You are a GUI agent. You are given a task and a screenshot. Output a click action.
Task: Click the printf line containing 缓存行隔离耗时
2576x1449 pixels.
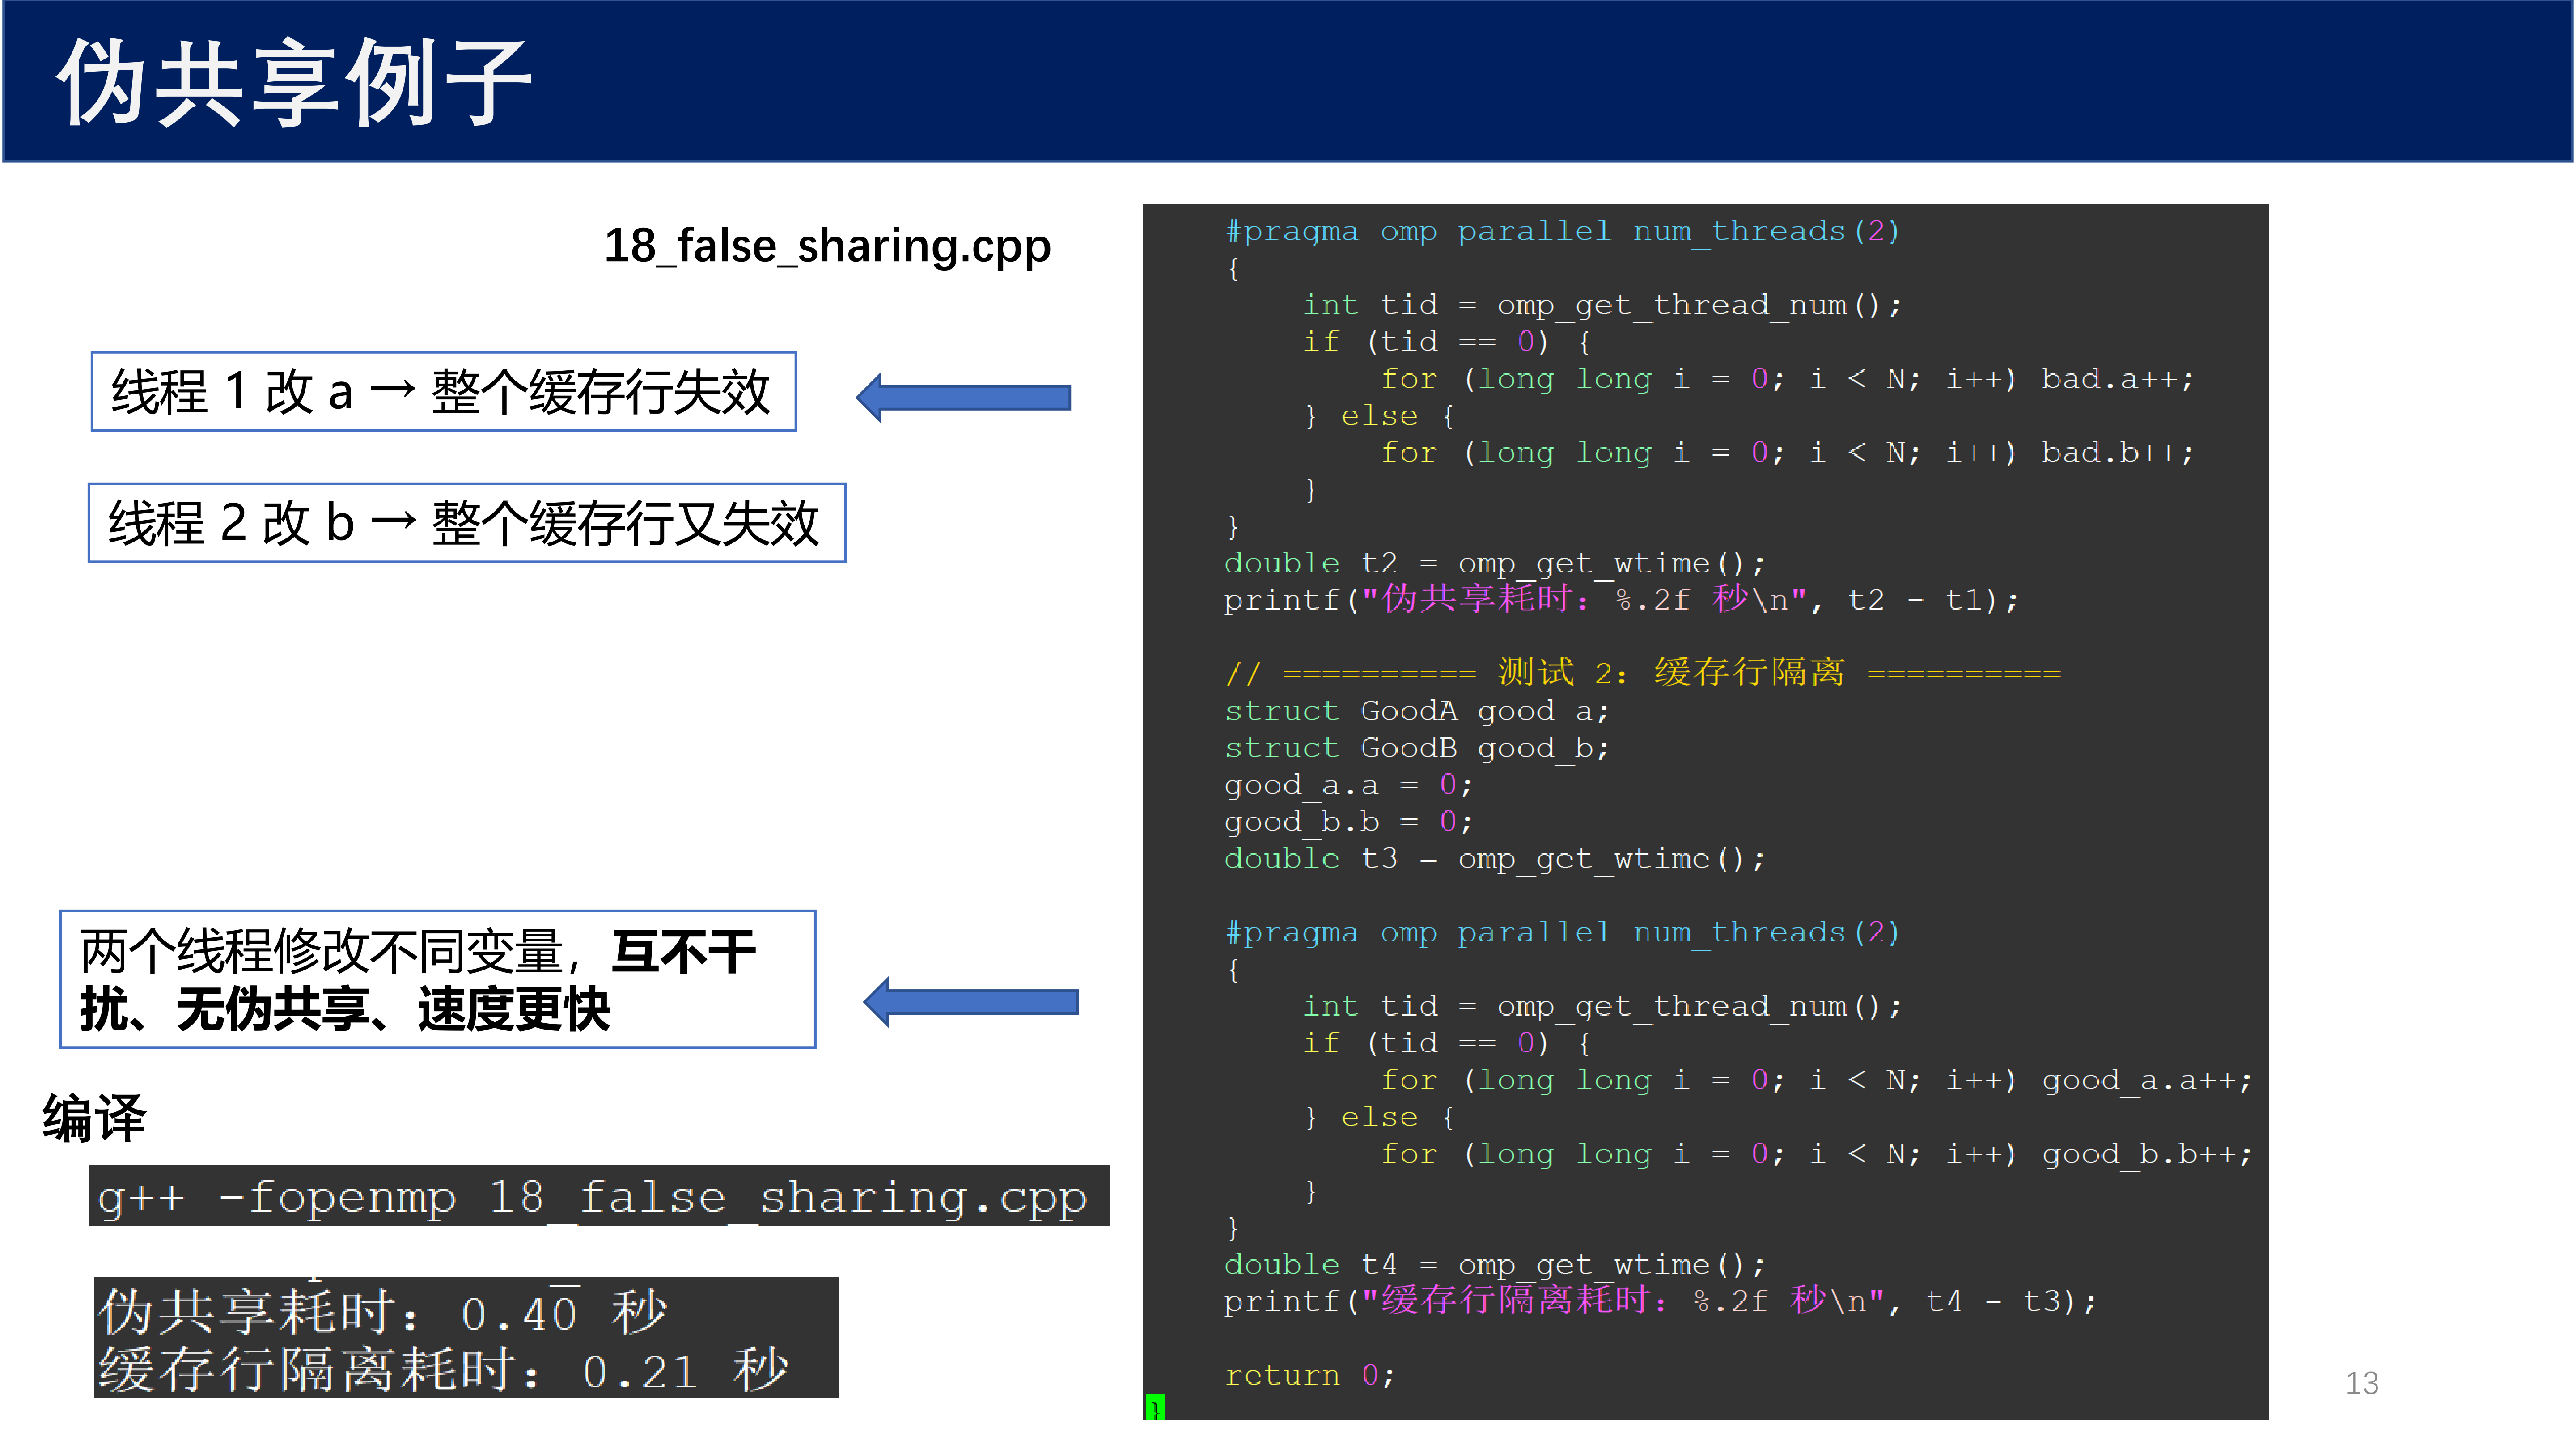tap(1660, 1302)
